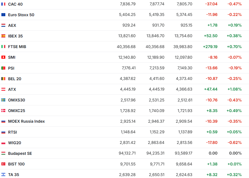Viewport: 249px width, 178px height.
Task: Click the EU flag icon beside Euro Stoxx 50
Action: tap(3, 15)
